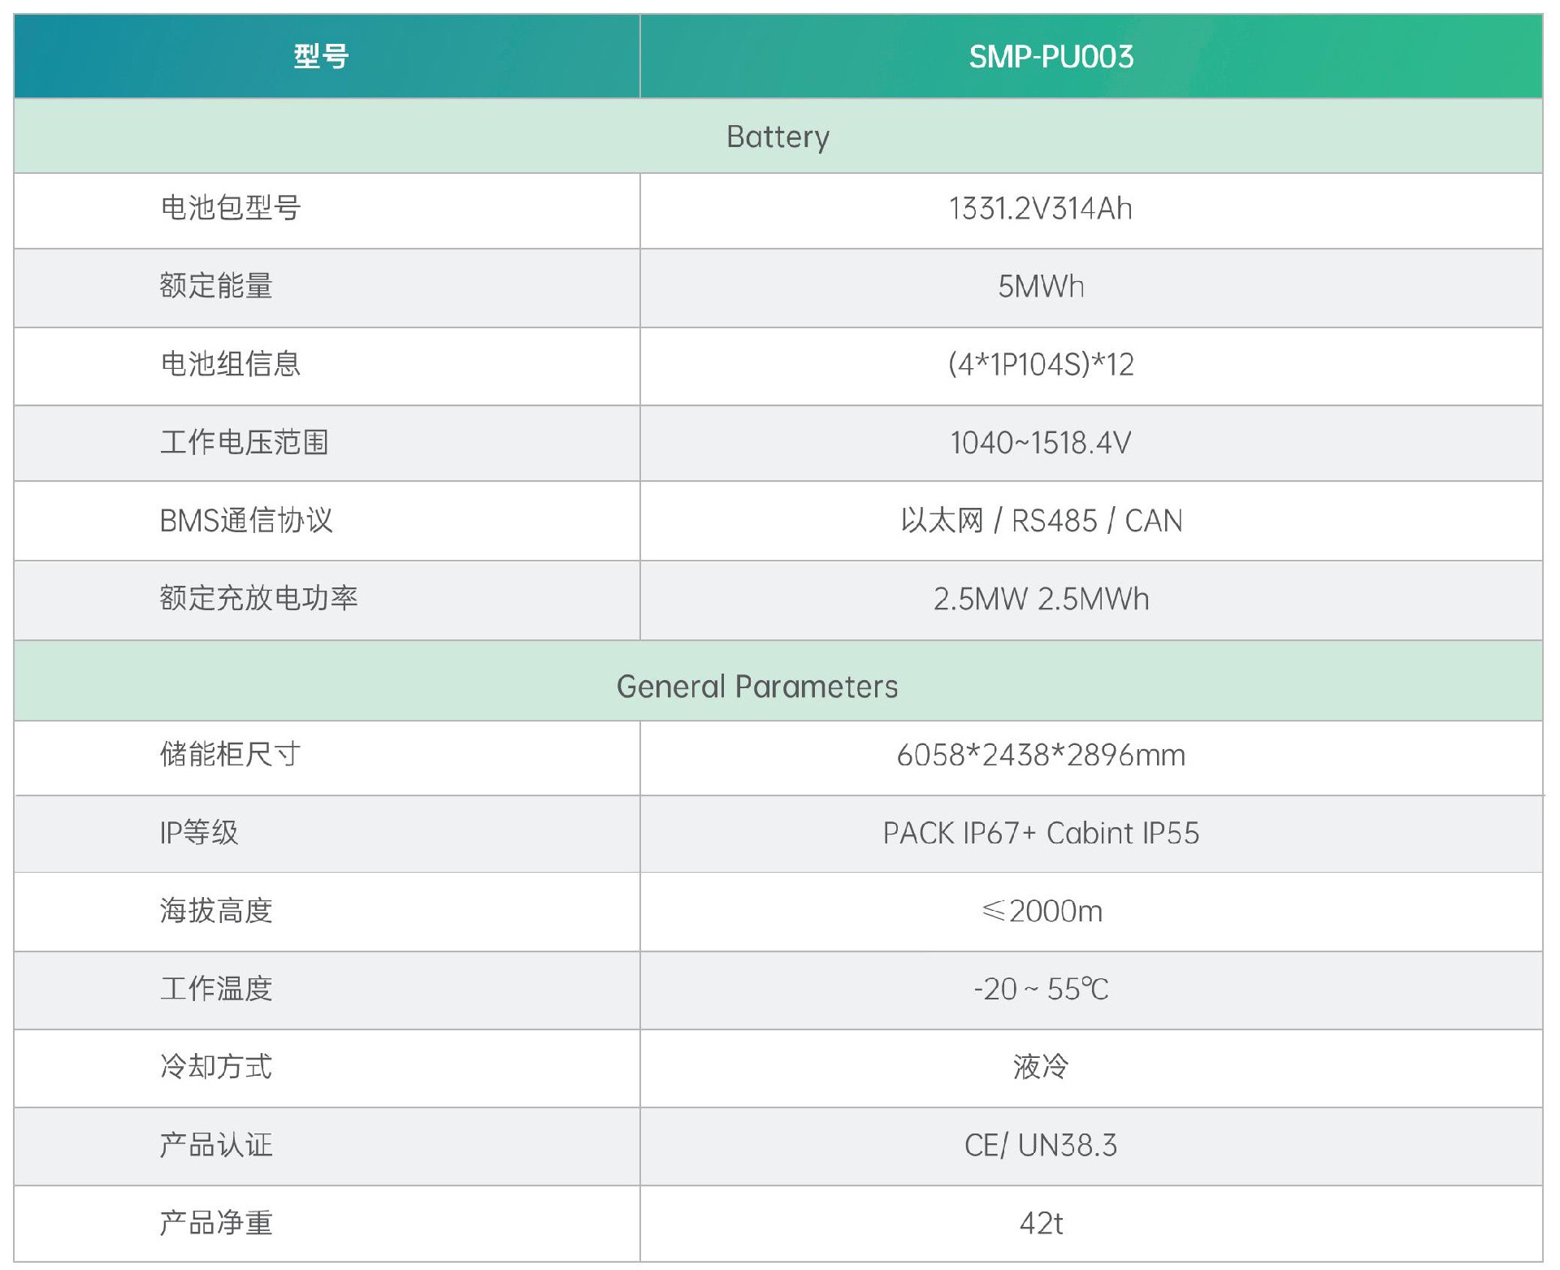Select the (4*1P104S)*12 cell

[1041, 365]
